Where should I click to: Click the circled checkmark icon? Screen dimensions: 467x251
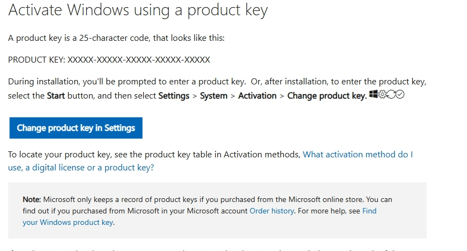[399, 95]
